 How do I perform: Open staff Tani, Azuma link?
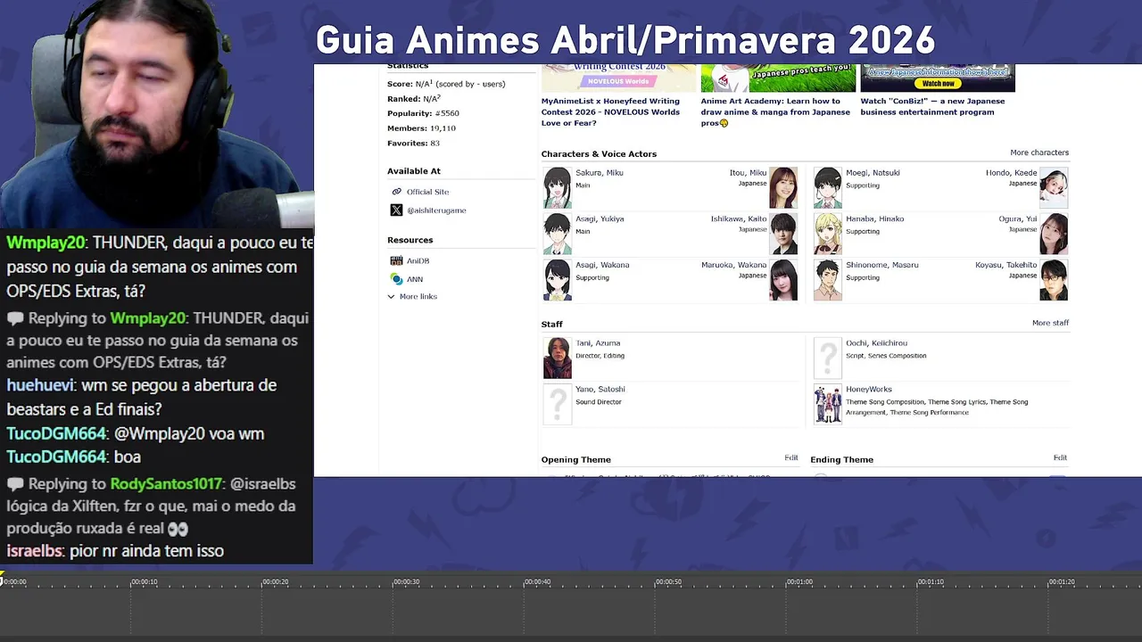598,343
